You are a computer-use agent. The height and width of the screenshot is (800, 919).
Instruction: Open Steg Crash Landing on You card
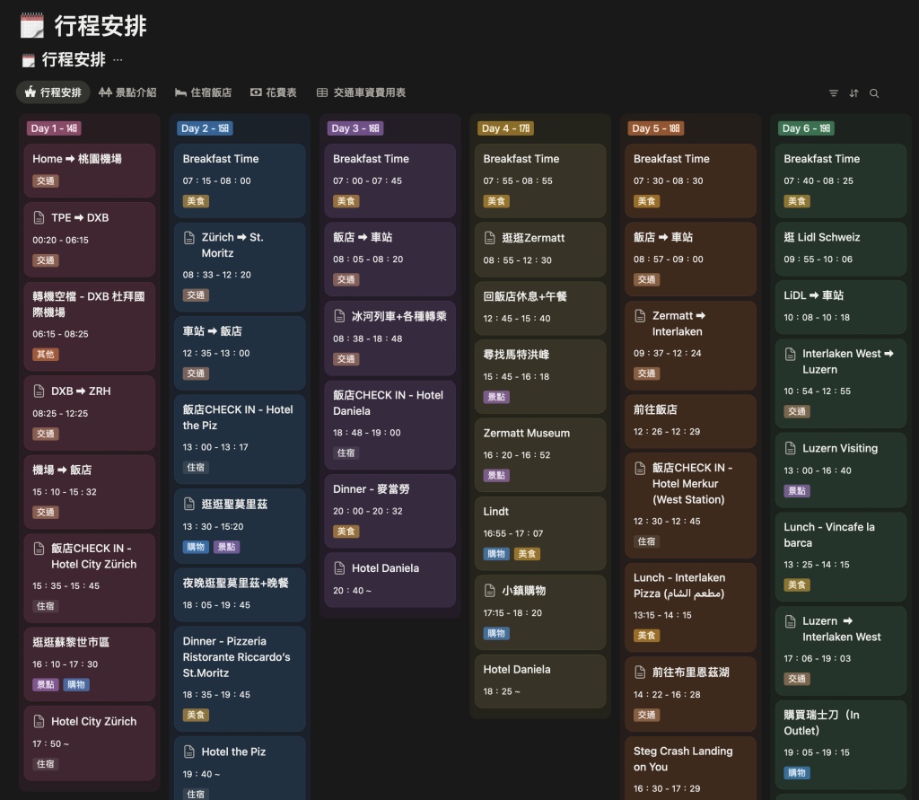pyautogui.click(x=690, y=769)
